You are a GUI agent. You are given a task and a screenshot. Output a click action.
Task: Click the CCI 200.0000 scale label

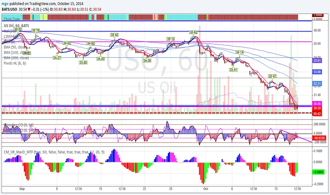[319, 124]
